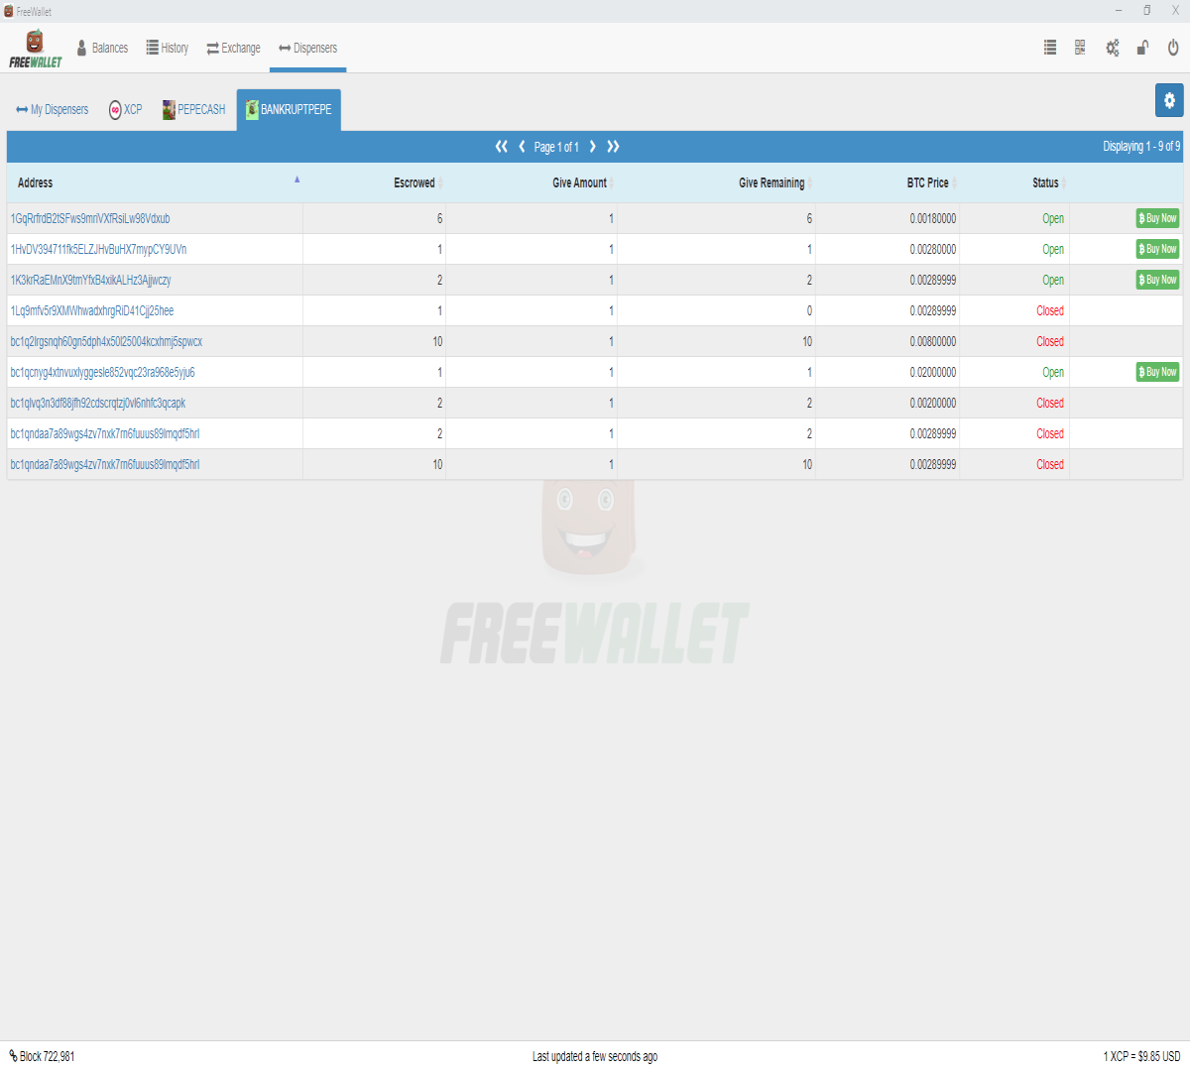Click 'Last updated a few seconds ago' text
Image resolution: width=1190 pixels, height=1071 pixels.
click(x=595, y=1056)
